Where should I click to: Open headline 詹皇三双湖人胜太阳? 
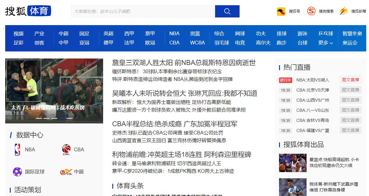(142, 63)
